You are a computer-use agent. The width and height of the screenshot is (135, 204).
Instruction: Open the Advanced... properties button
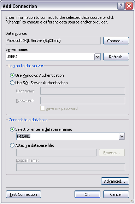tap(115, 181)
